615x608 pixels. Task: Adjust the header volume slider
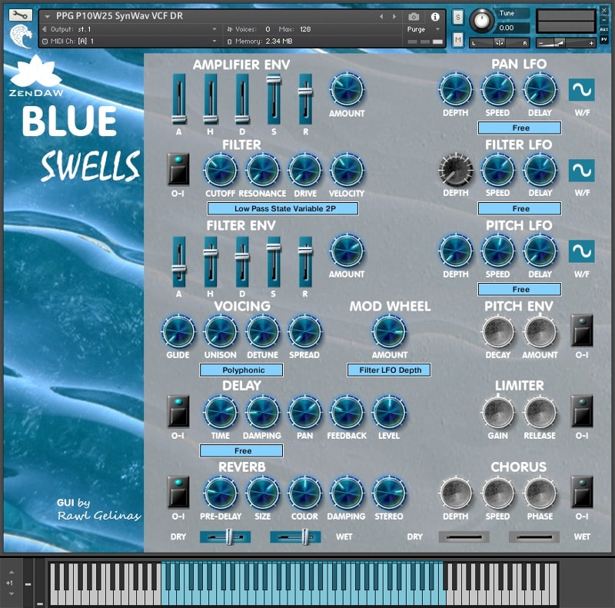coord(566,43)
